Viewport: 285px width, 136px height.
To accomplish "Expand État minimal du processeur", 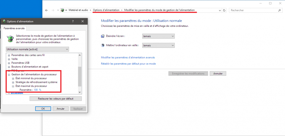I will (13, 79).
